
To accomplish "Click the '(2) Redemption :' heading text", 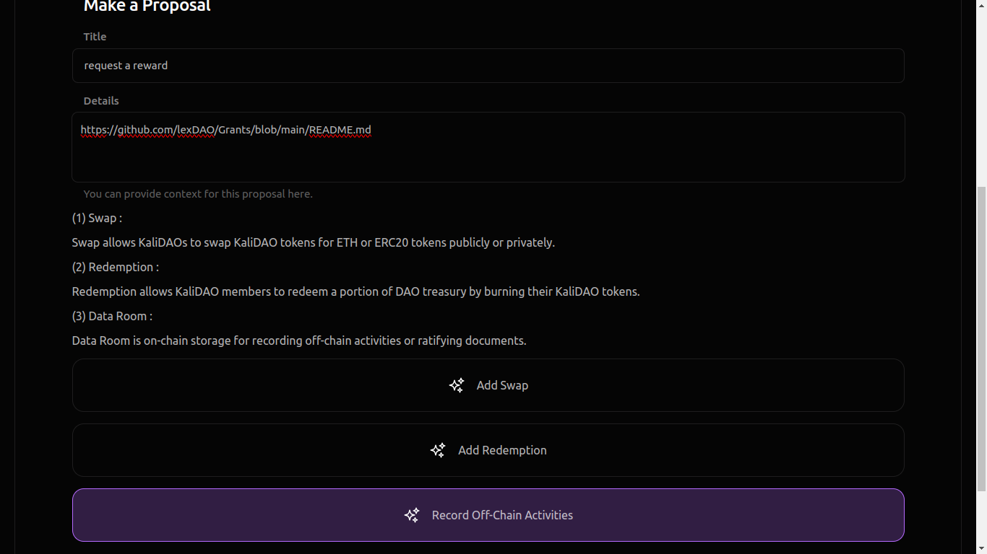I will coord(116,267).
